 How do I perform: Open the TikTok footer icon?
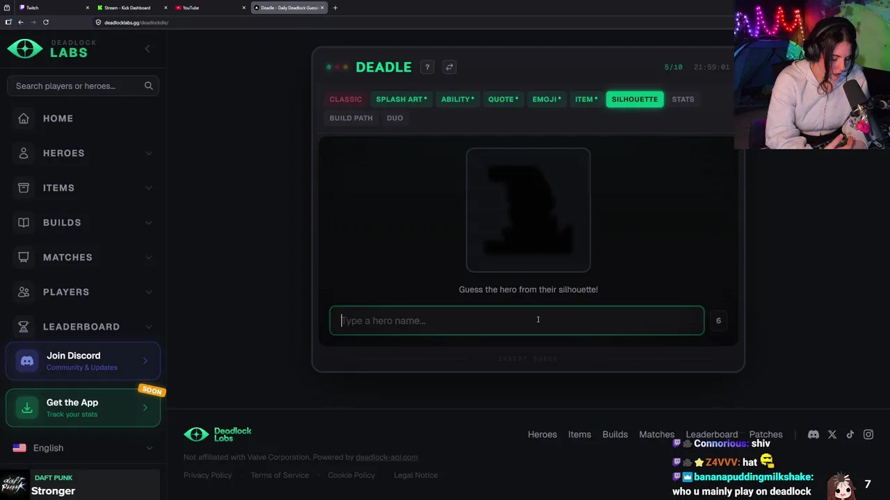(x=850, y=435)
